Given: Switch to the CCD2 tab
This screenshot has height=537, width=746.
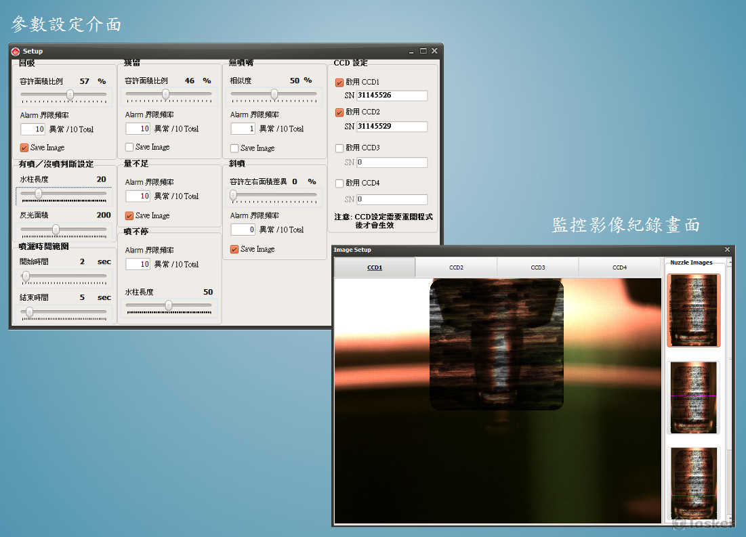Looking at the screenshot, I should tap(456, 267).
